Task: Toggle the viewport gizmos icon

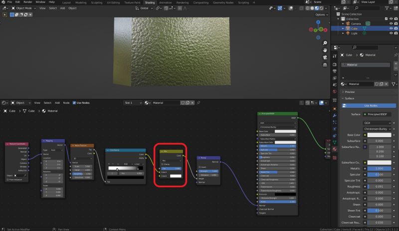Action: [x=280, y=8]
